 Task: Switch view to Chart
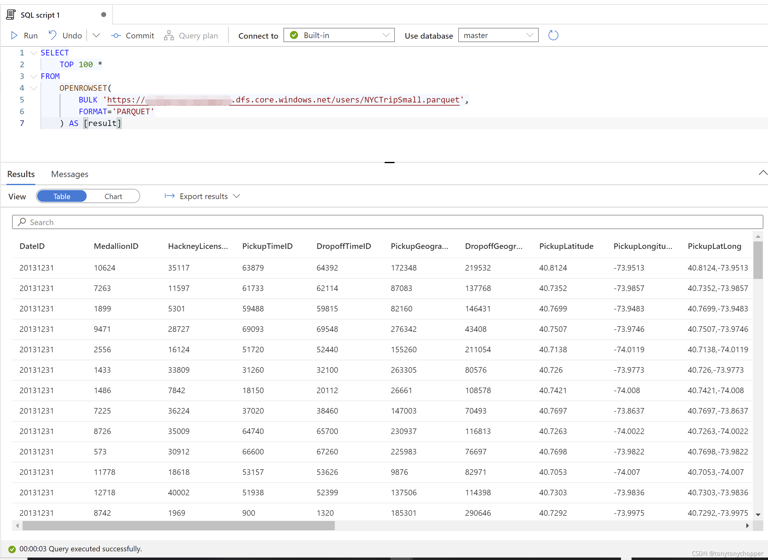(113, 196)
